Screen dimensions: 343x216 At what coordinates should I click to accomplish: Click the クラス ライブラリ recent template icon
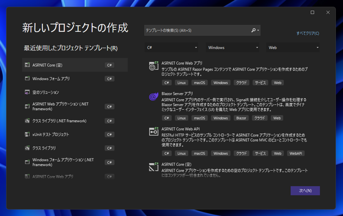27,148
